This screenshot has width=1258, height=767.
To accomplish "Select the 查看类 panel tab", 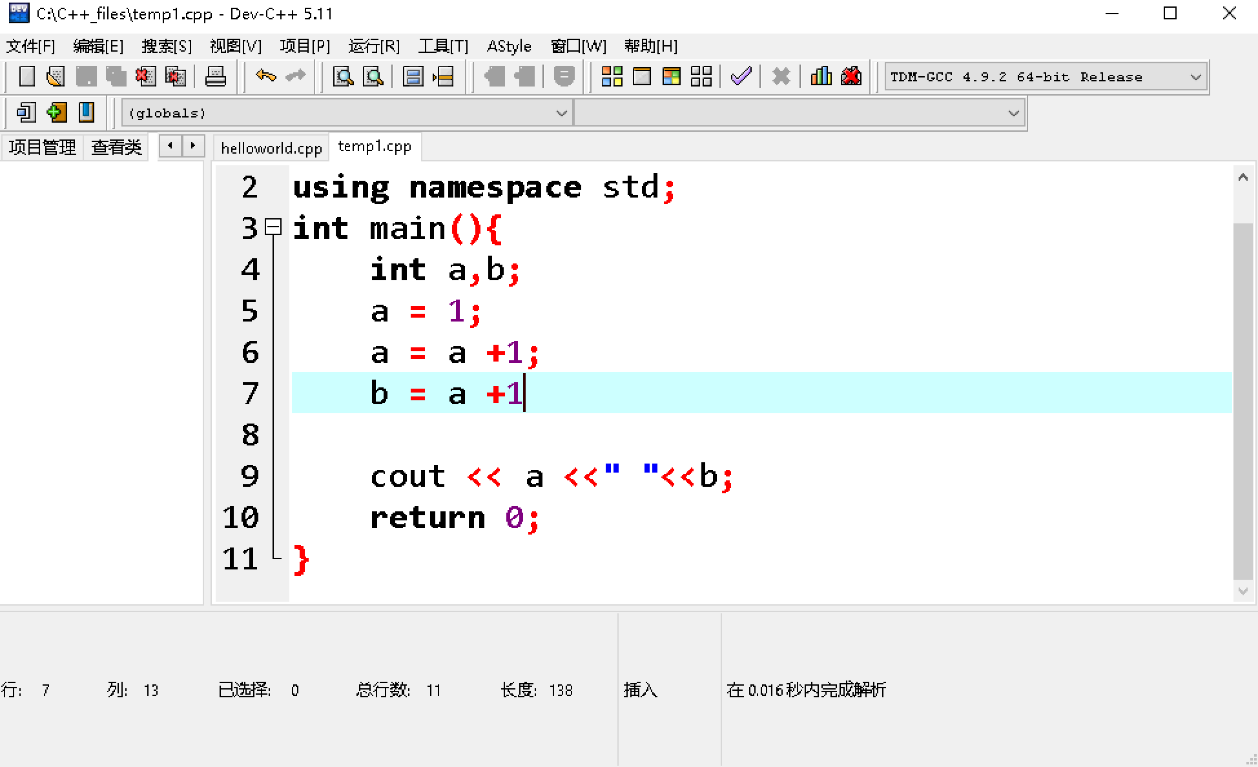I will [x=116, y=147].
